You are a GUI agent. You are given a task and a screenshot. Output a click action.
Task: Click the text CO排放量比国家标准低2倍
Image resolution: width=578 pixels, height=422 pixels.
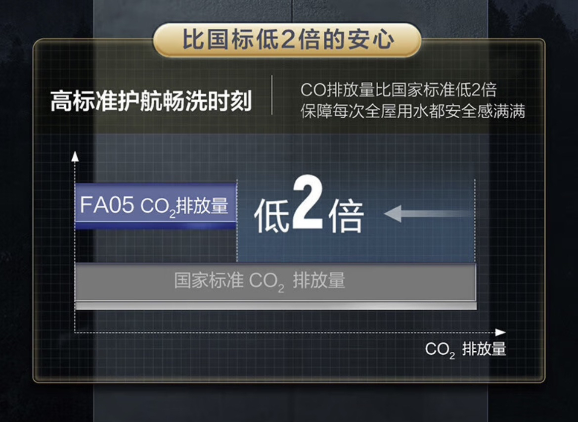tap(399, 90)
